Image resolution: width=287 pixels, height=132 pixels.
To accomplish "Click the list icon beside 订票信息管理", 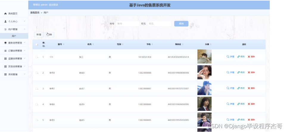I will point(5,51).
